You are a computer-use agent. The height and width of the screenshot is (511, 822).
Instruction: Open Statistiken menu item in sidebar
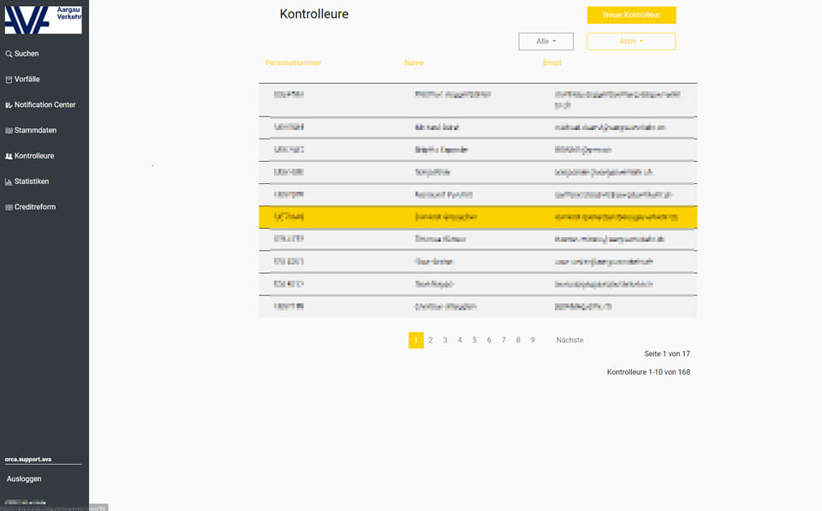click(32, 181)
